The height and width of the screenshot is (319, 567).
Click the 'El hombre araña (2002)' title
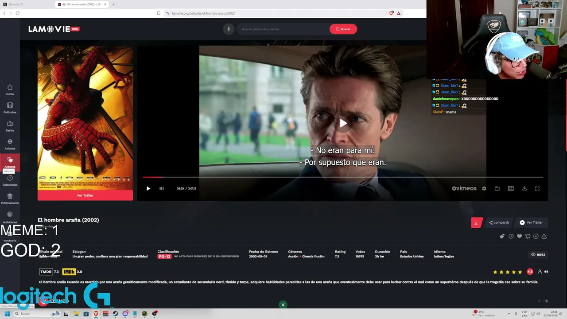click(x=68, y=220)
